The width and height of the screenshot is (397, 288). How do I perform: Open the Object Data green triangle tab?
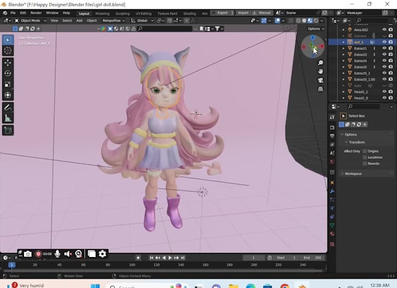tap(332, 225)
